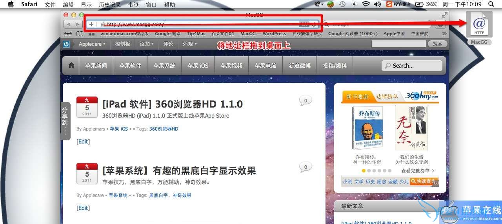Click the 搜索 button in admin bar

tap(438, 44)
